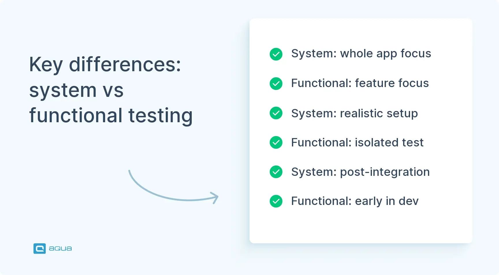Image resolution: width=499 pixels, height=275 pixels.
Task: Click the "aqua" wordmark text
Action: coord(60,248)
